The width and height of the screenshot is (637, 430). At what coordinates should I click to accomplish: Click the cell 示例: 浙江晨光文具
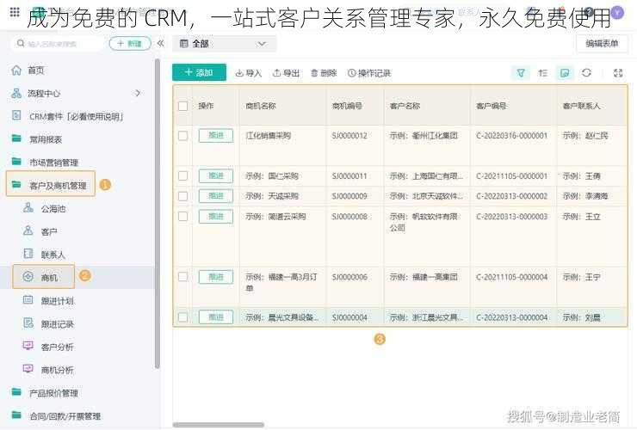click(x=426, y=317)
